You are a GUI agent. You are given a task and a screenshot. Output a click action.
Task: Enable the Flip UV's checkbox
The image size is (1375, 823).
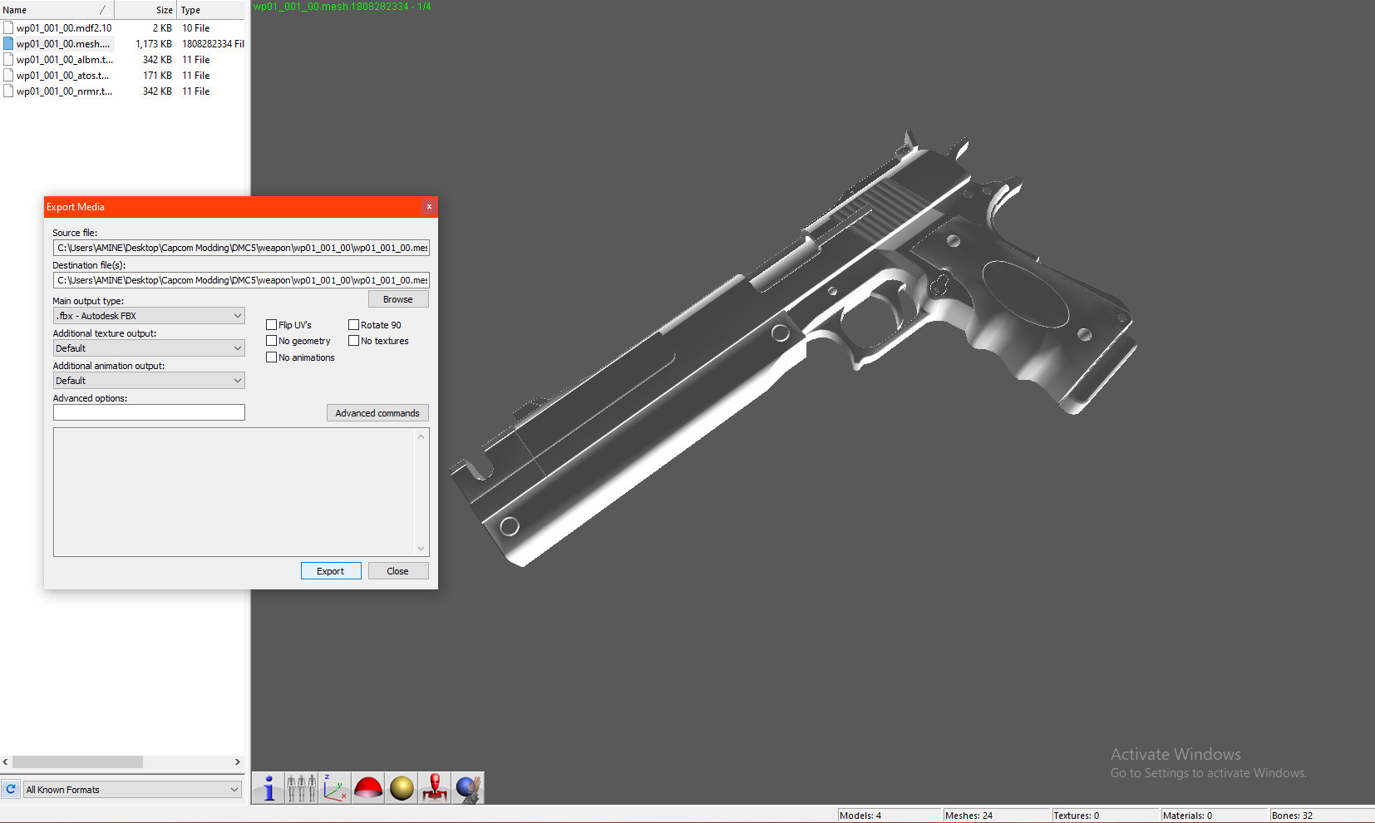(272, 324)
